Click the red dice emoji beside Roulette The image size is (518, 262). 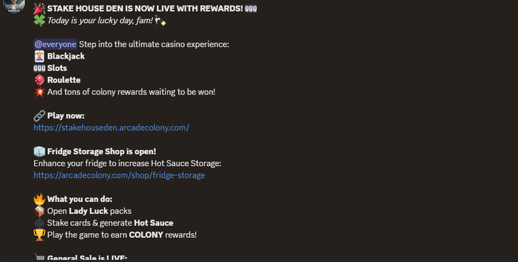(39, 80)
